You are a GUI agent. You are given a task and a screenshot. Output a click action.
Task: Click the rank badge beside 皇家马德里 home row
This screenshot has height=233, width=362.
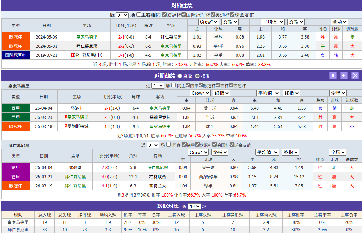coord(66,117)
